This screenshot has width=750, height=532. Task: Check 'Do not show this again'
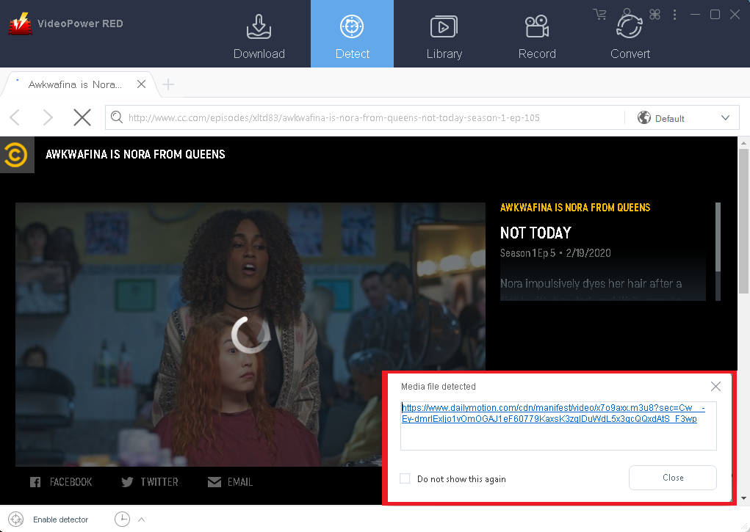405,478
